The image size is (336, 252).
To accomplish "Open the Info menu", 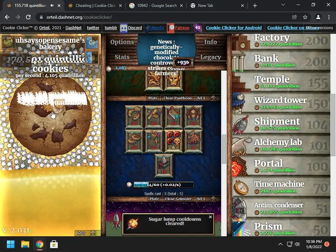I will [x=210, y=42].
